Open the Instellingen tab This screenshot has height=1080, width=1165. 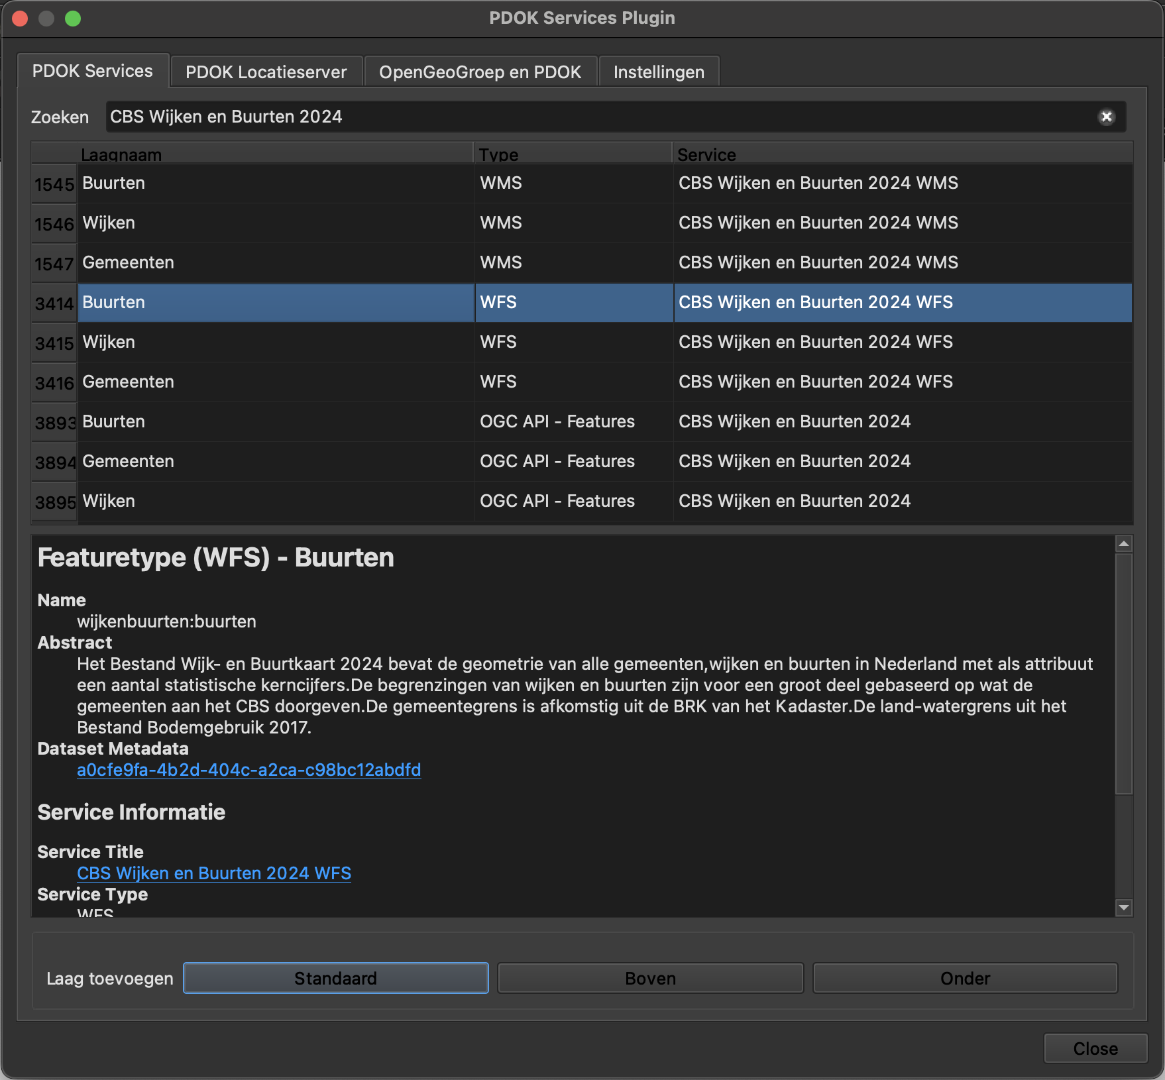pos(659,71)
